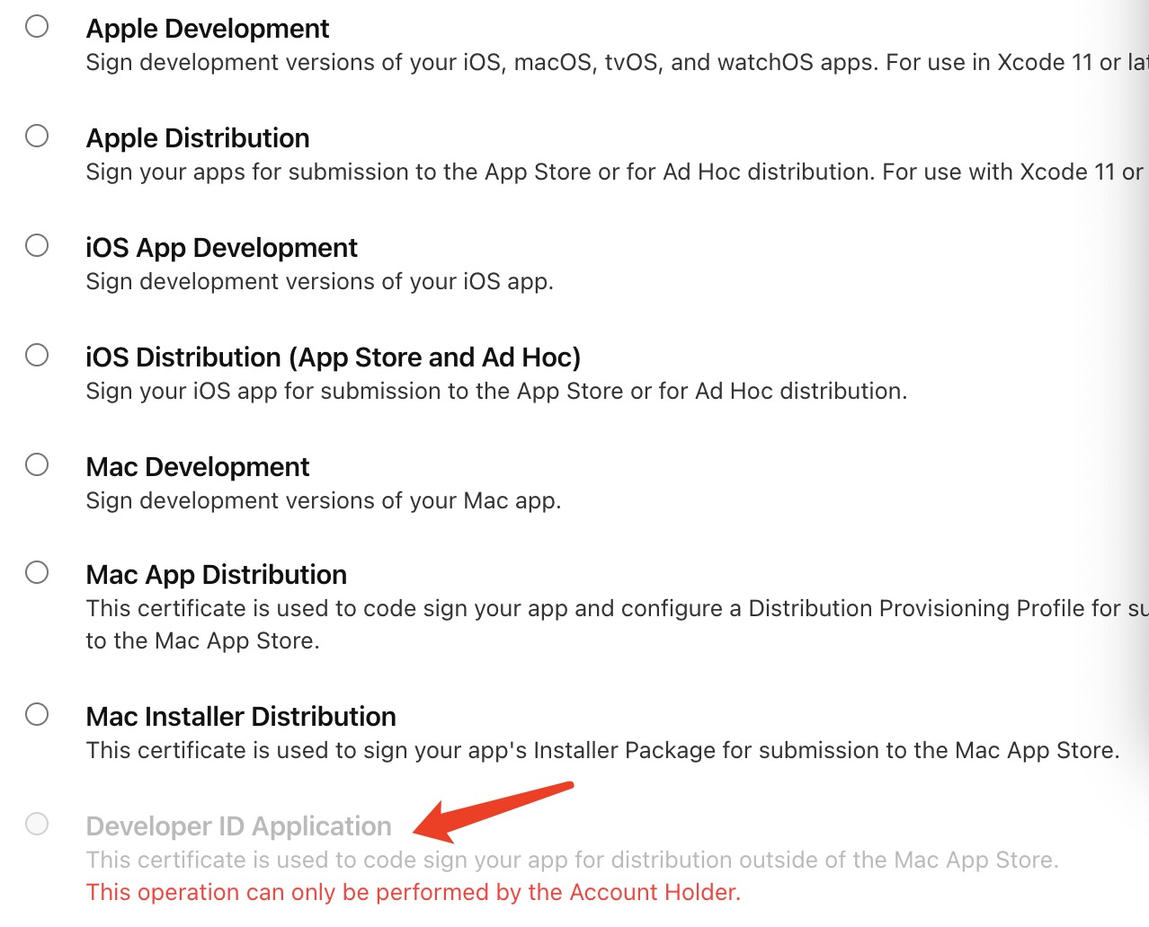Select the Apple Distribution radio button
1149x927 pixels.
[x=37, y=136]
